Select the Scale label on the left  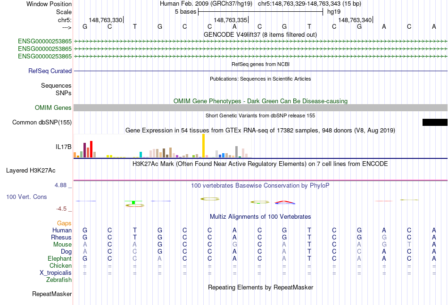click(x=64, y=12)
